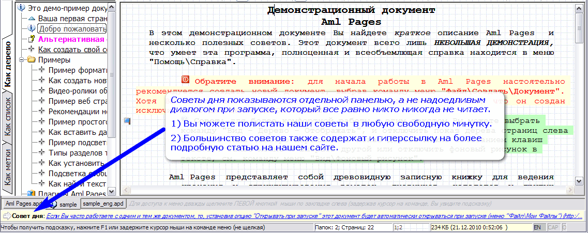This screenshot has width=588, height=233.
Task: Select tree item 'Как установить'
Action: pos(77,163)
